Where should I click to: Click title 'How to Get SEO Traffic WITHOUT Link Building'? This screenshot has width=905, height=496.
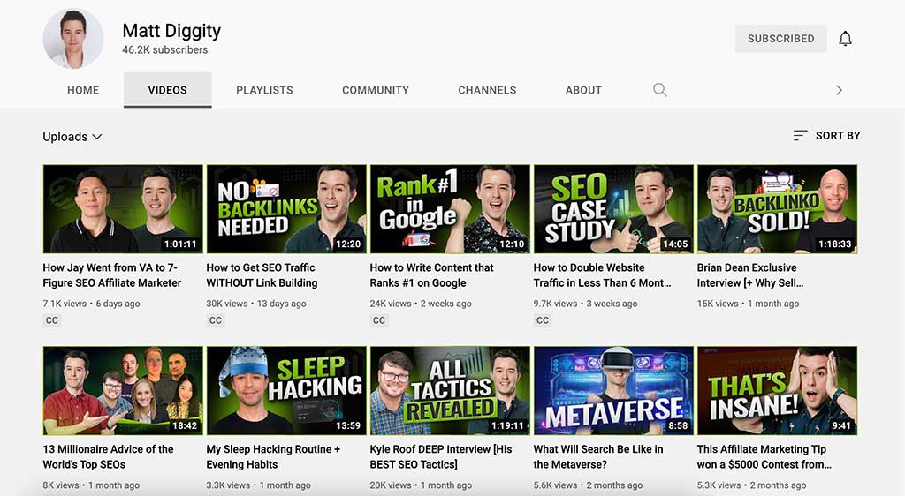(262, 275)
